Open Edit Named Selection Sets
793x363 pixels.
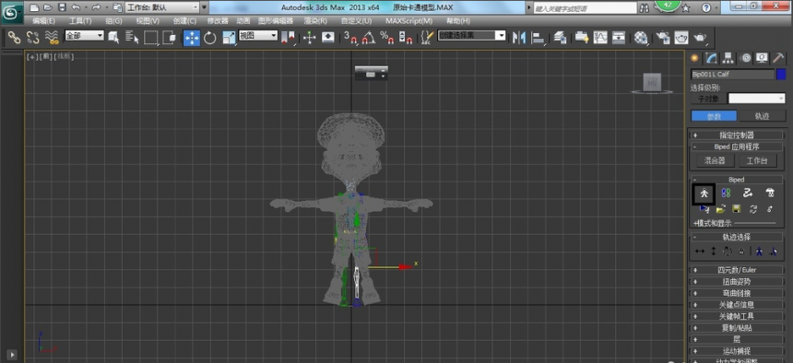click(x=427, y=37)
